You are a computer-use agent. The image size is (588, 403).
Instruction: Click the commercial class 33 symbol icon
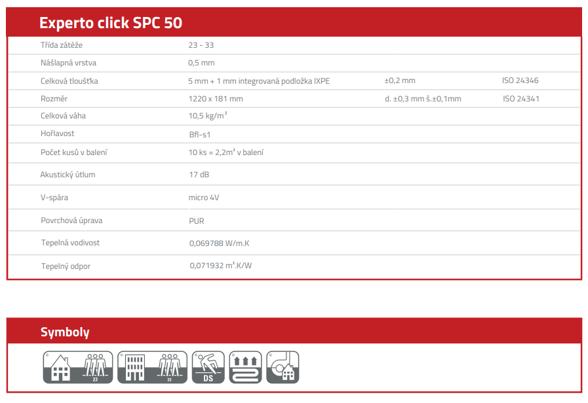click(152, 367)
